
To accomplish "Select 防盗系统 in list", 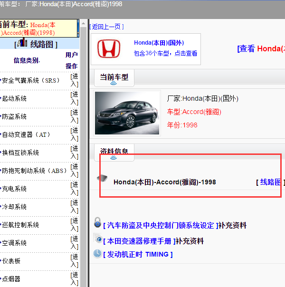I will 14,116.
